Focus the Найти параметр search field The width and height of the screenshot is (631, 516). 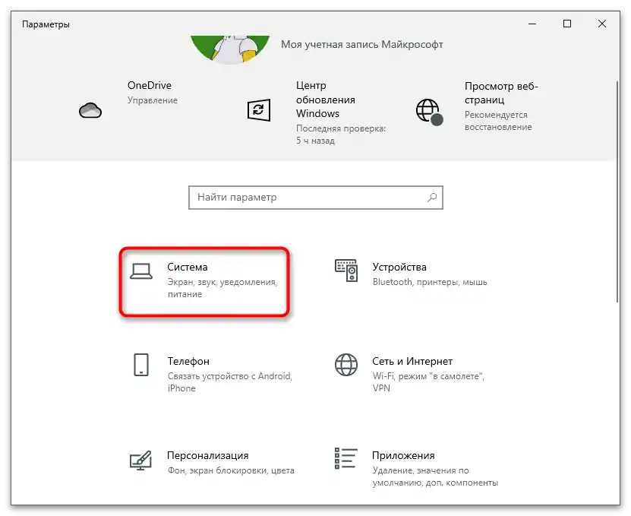316,198
